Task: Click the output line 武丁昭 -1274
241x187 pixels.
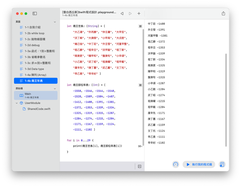Action: pos(156,95)
